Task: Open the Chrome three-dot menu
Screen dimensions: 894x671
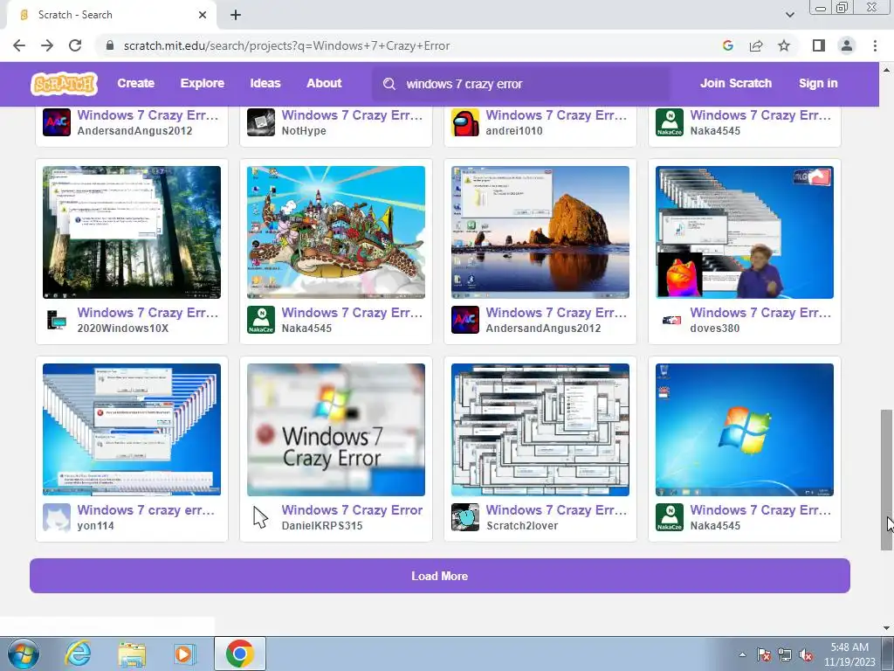Action: pyautogui.click(x=875, y=45)
